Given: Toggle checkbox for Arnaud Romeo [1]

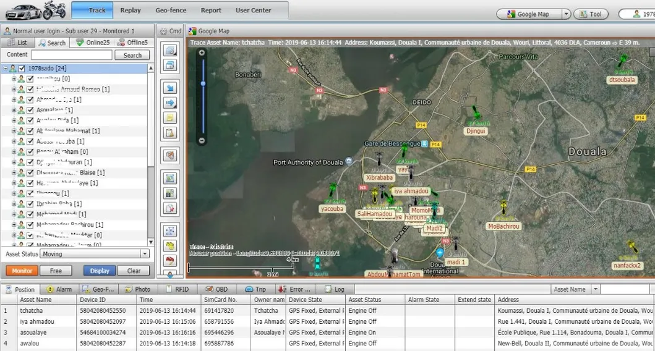Looking at the screenshot, I should tap(30, 89).
